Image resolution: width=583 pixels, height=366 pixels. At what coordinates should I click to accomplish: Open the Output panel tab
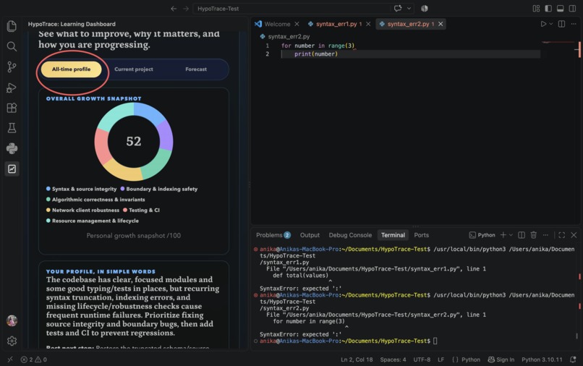point(310,235)
